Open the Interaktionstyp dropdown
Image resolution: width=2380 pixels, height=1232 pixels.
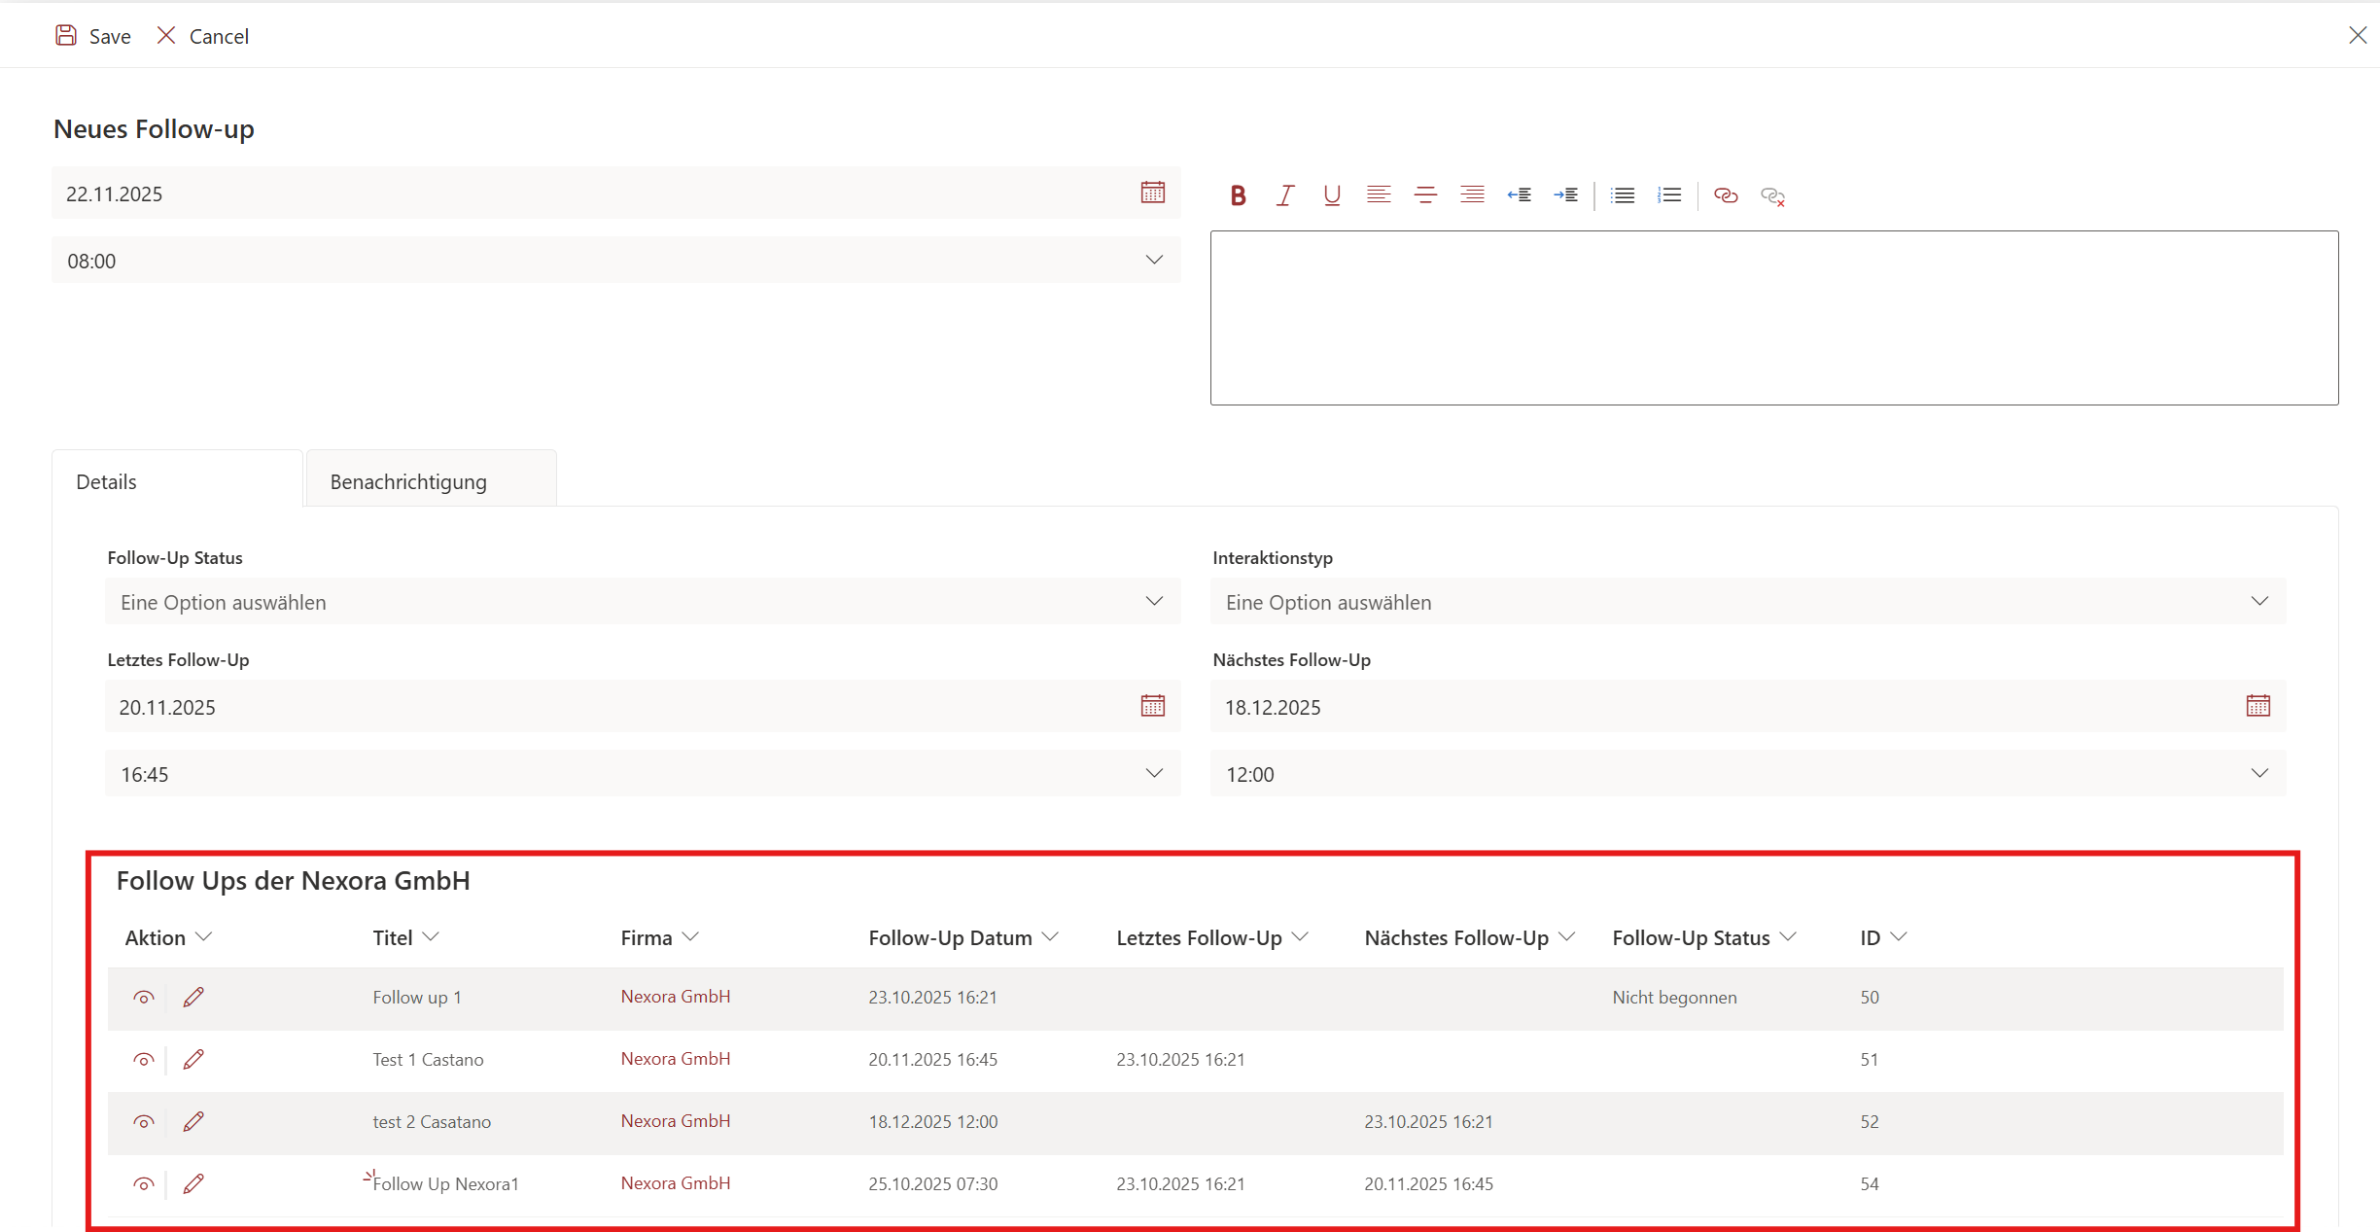pyautogui.click(x=1747, y=602)
